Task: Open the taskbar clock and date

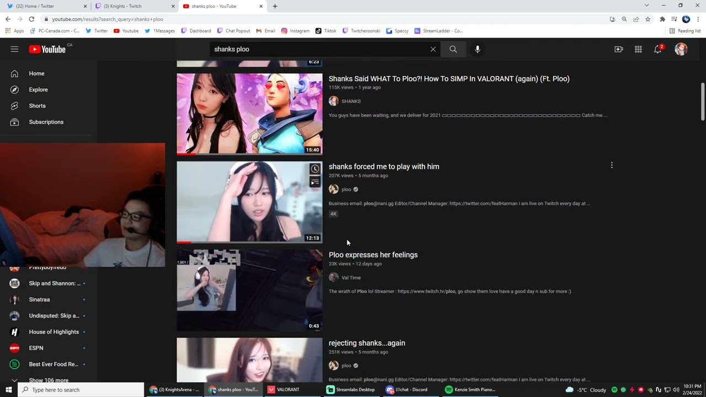Action: (692, 390)
